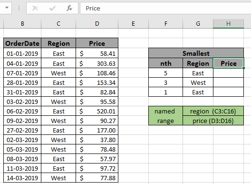Click the West cell in Smallest table
251x184 pixels.
(198, 82)
